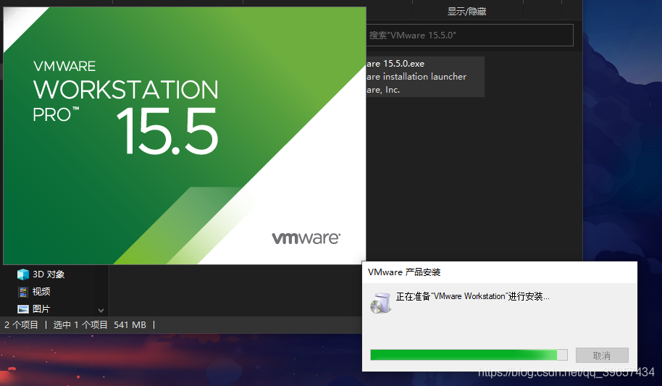662x386 pixels.
Task: Click the sidebar scroll down arrow
Action: 101,311
